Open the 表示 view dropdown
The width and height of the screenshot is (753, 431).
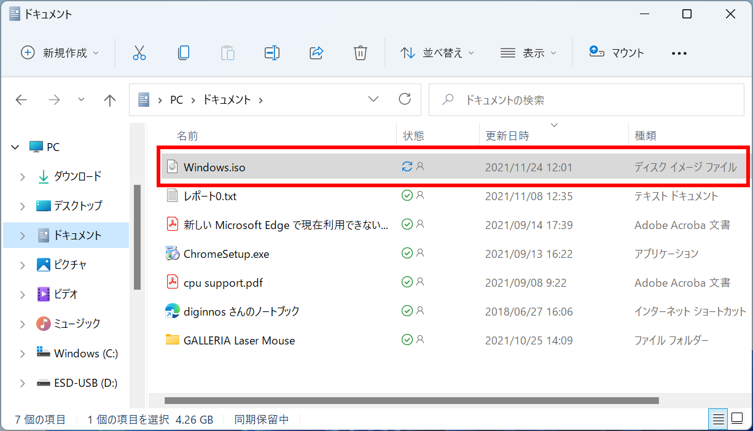pyautogui.click(x=528, y=53)
